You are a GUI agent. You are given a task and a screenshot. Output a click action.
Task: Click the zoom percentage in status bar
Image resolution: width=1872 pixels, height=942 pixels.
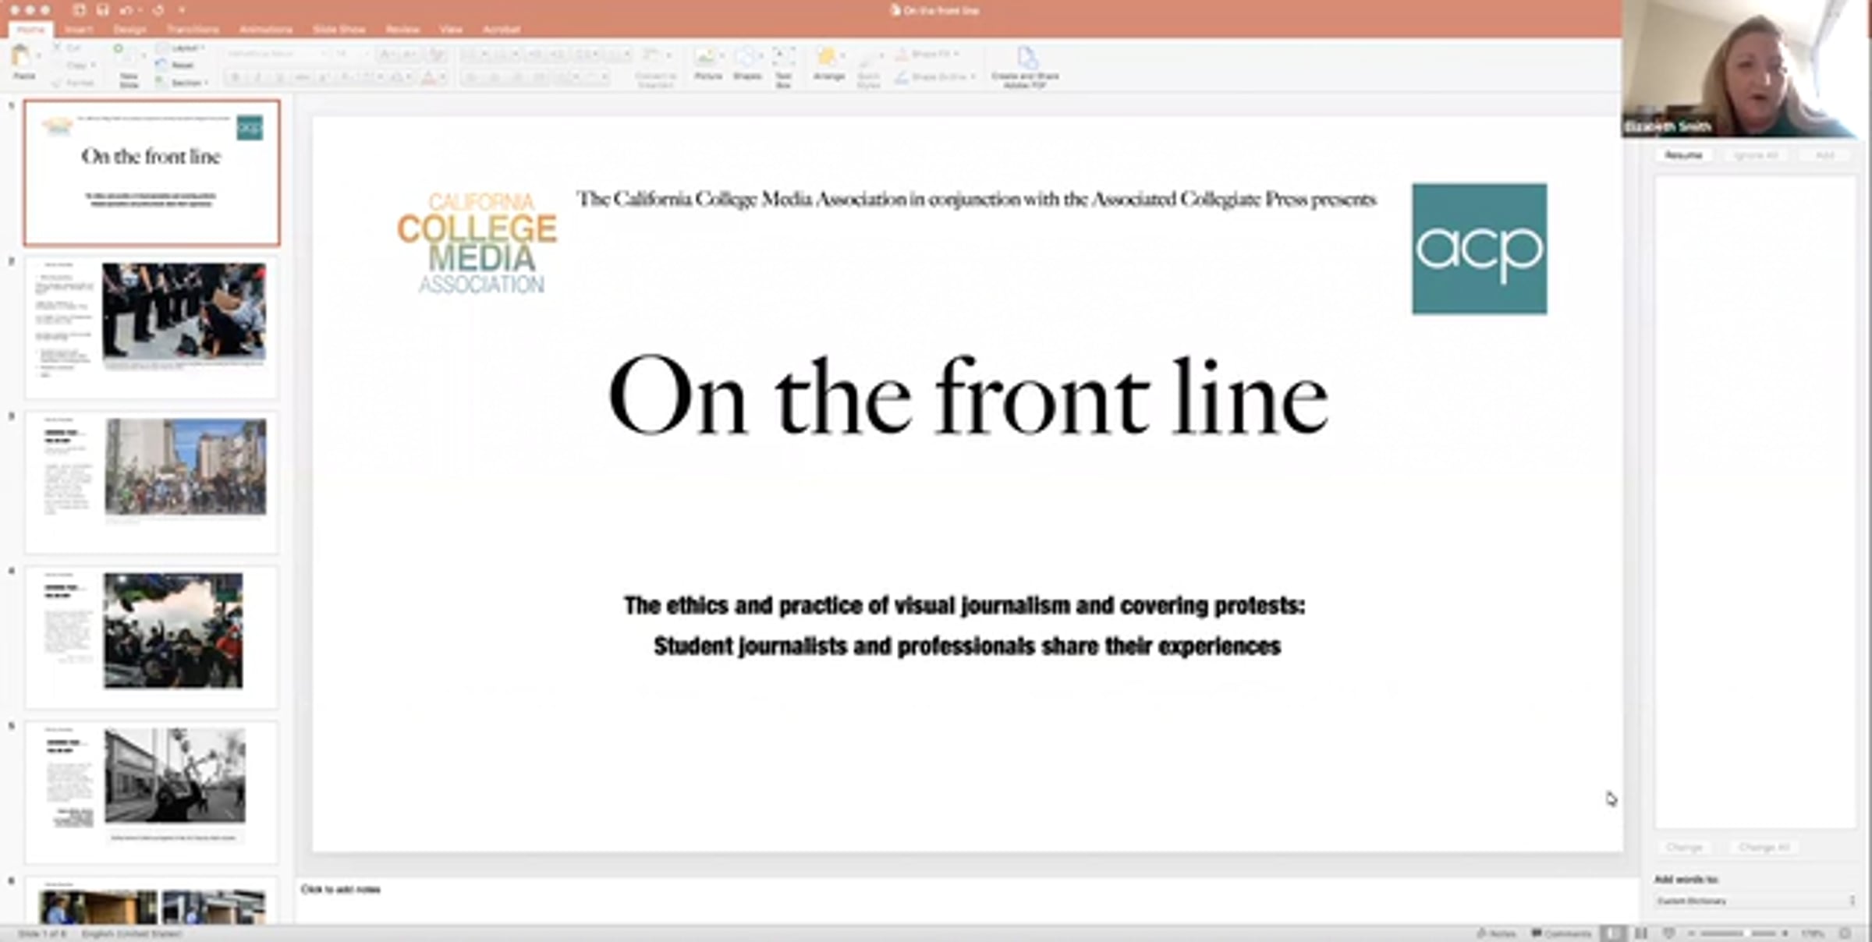click(x=1813, y=933)
